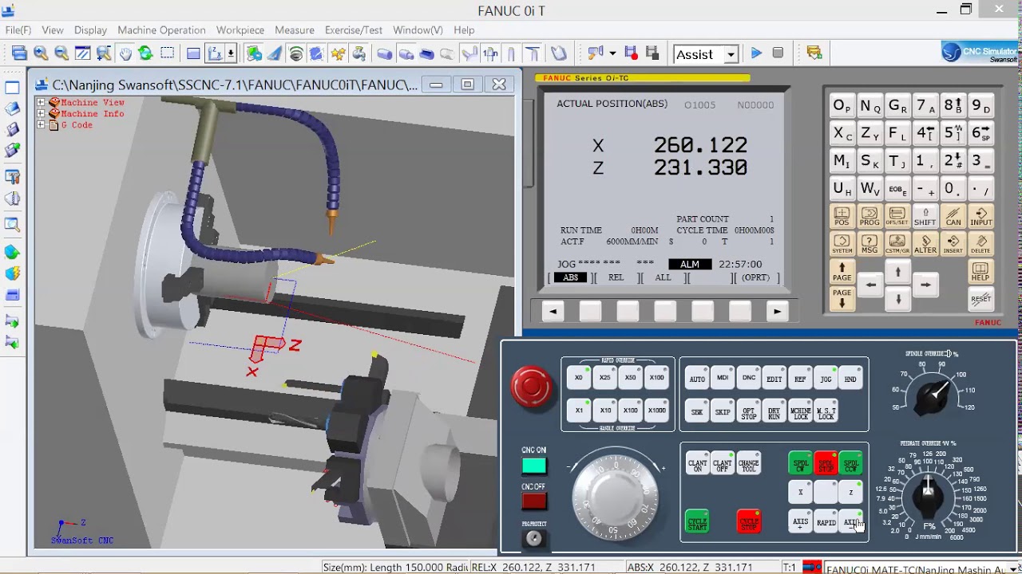The height and width of the screenshot is (574, 1022).
Task: Click the MSG message key
Action: [x=869, y=244]
